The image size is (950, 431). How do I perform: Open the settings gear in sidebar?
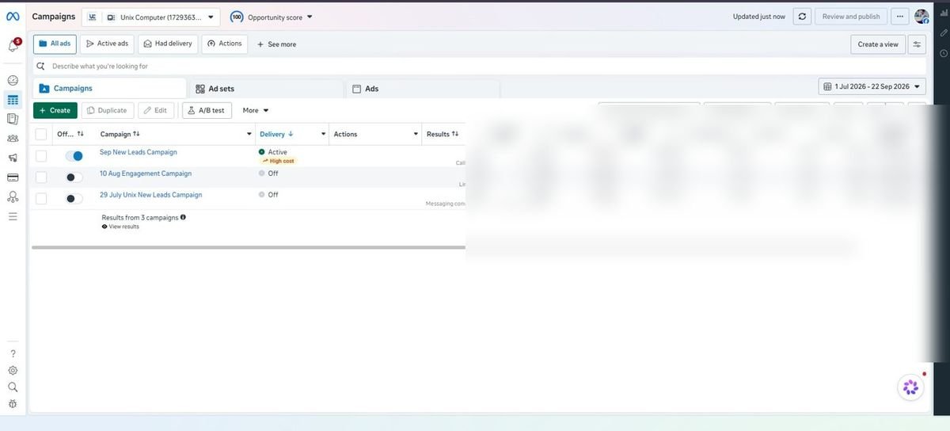click(x=13, y=370)
